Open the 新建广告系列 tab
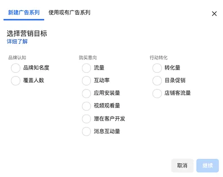Image resolution: width=223 pixels, height=177 pixels. pos(24,13)
